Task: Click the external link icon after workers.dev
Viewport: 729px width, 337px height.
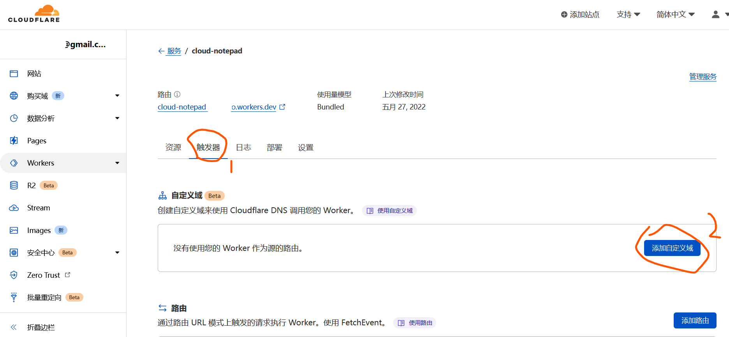Action: coord(282,107)
